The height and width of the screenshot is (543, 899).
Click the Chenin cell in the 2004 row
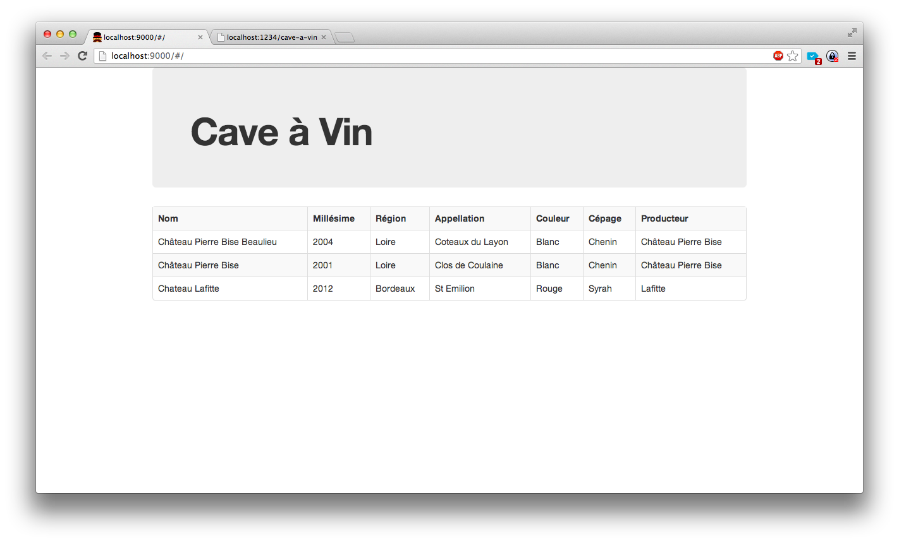tap(609, 242)
